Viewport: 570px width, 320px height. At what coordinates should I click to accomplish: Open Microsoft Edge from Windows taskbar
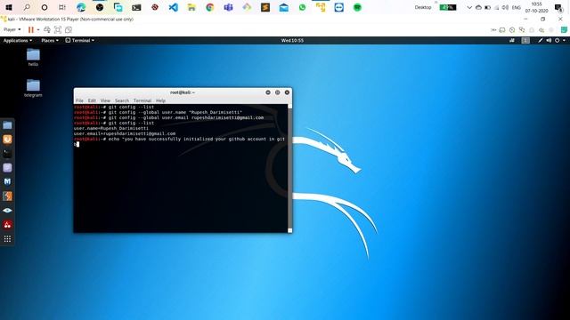click(x=81, y=7)
